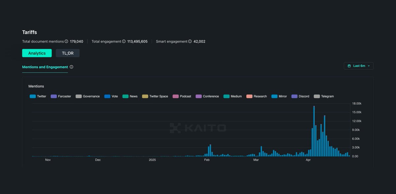Select the Mentions and Engagement tab
The width and height of the screenshot is (396, 194).
45,67
